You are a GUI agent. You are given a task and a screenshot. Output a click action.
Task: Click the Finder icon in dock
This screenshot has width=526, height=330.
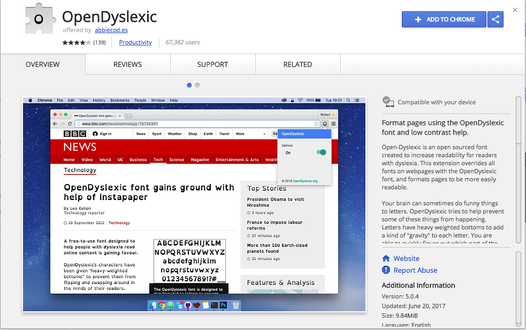click(x=153, y=305)
